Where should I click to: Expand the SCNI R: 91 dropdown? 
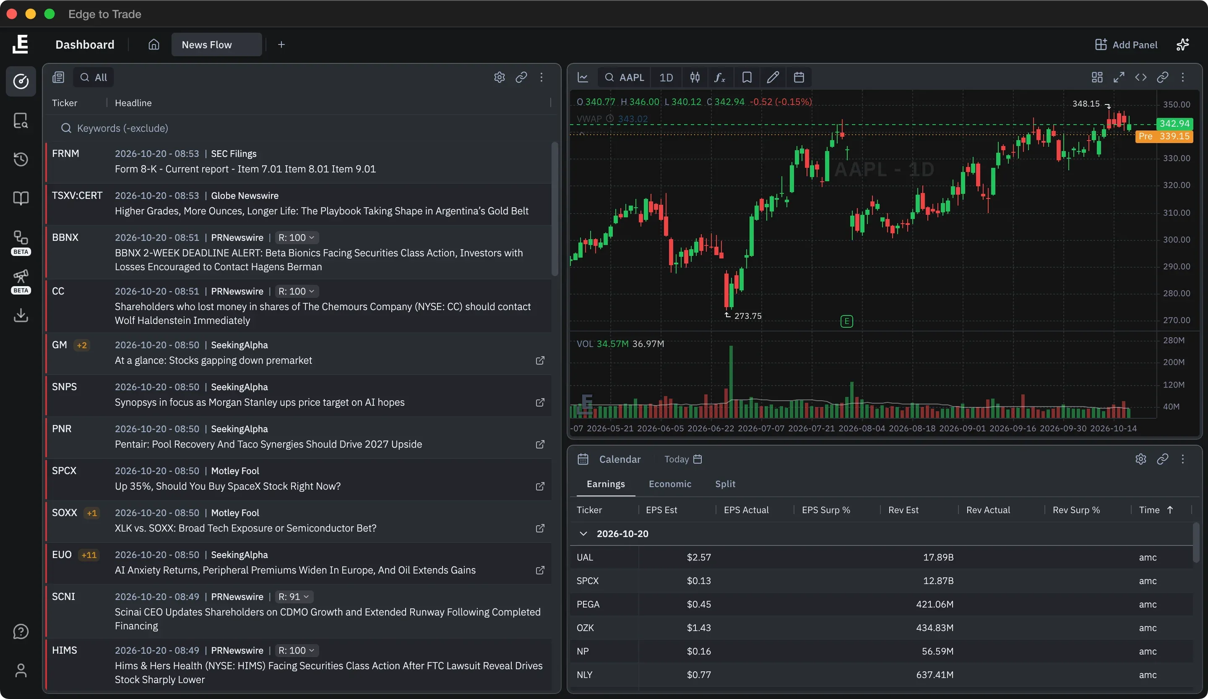pos(294,596)
